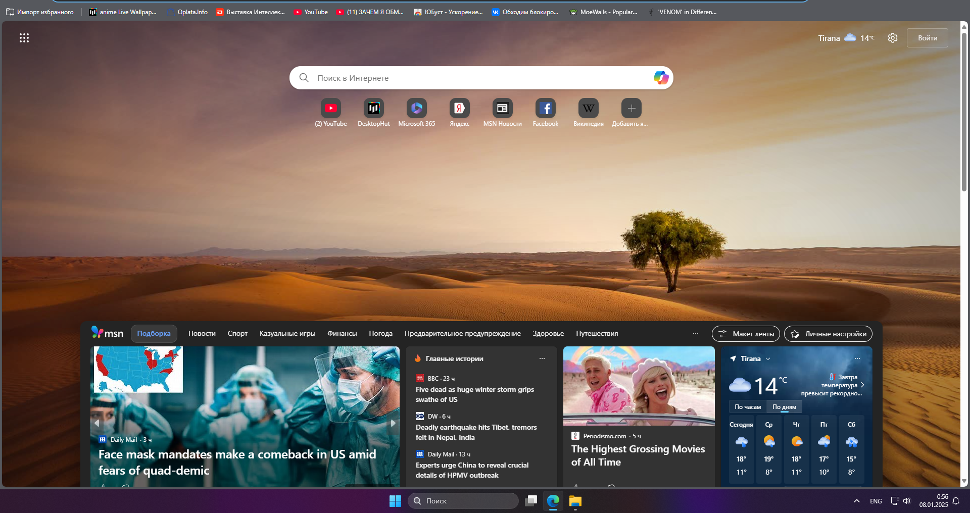Open the clock and date 08.01.2025
This screenshot has width=970, height=513.
point(933,501)
